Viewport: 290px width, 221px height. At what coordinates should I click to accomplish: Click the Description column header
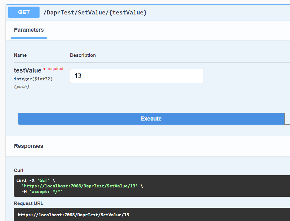click(x=83, y=55)
